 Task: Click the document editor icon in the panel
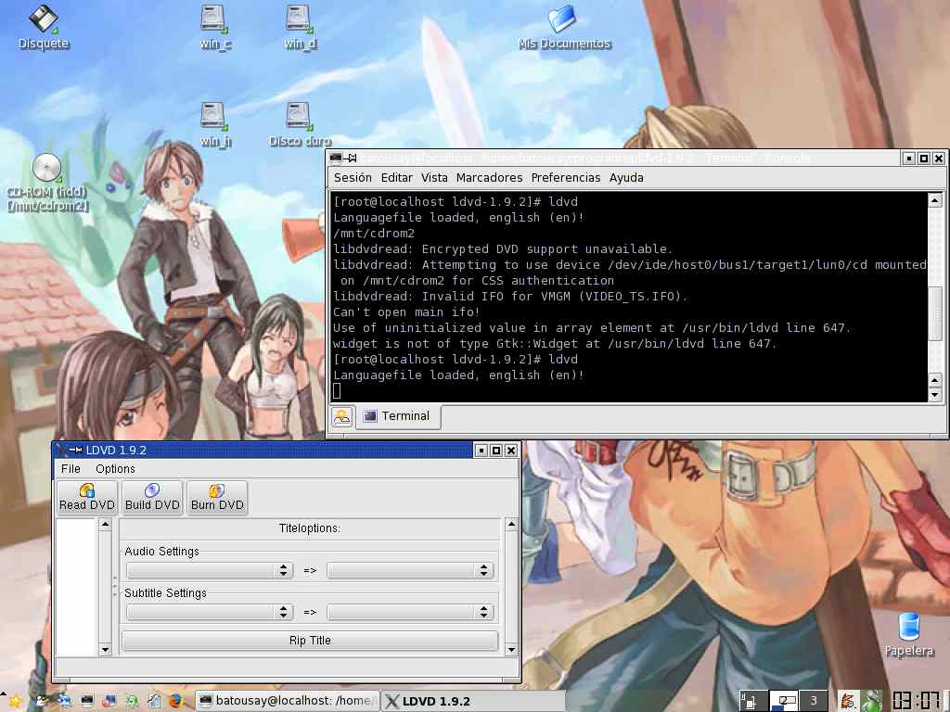(x=154, y=701)
